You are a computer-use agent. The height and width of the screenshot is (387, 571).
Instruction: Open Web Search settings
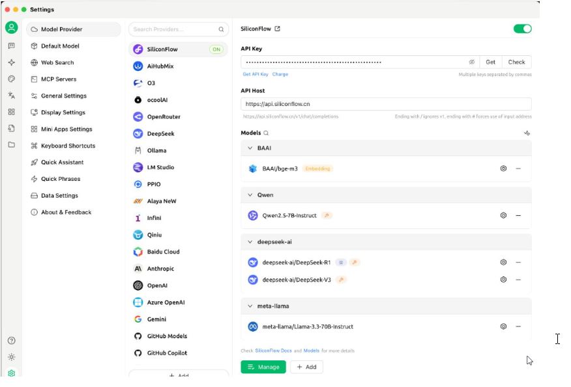click(x=73, y=62)
